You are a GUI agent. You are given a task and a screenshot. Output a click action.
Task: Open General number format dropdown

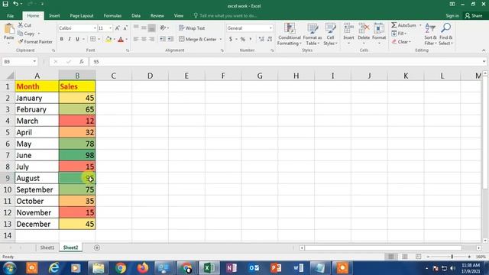coord(270,28)
